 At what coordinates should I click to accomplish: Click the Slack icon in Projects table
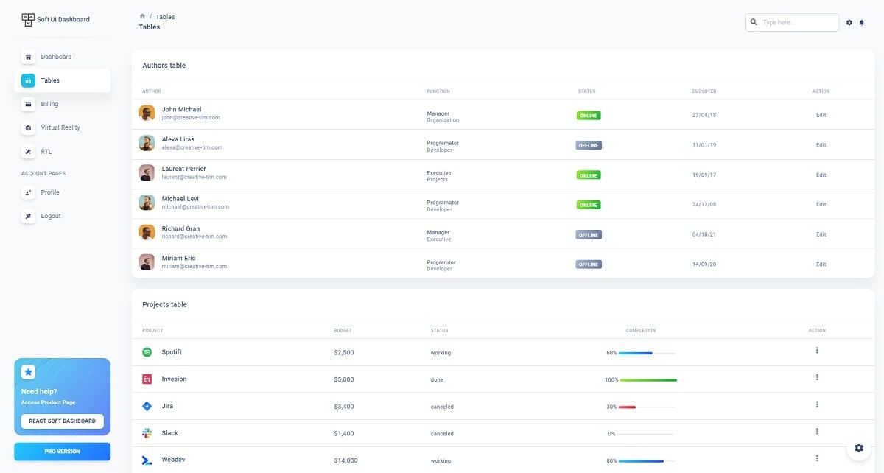tap(147, 432)
